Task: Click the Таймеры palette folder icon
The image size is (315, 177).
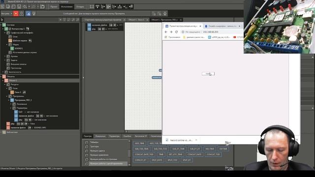Action: [87, 142]
